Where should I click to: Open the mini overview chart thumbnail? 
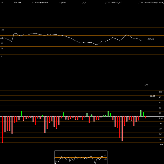[81, 157]
